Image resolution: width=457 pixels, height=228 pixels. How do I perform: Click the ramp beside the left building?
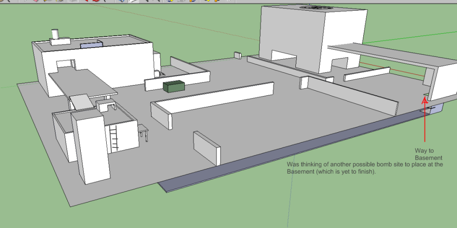click(82, 102)
